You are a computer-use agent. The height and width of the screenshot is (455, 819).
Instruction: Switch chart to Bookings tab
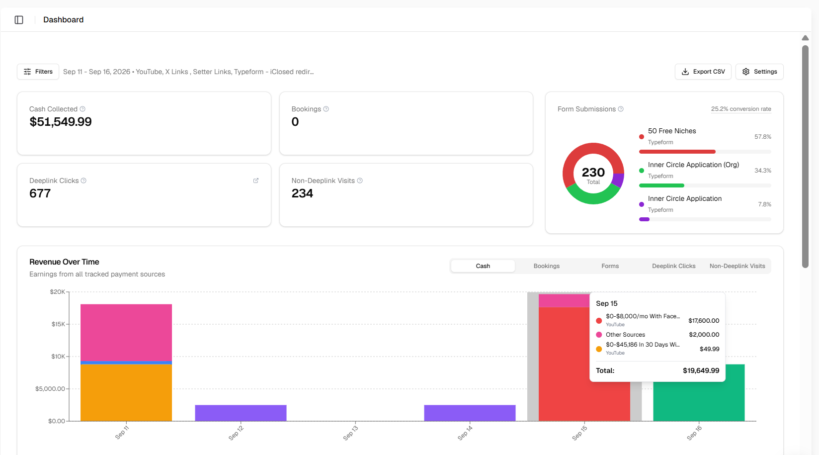[547, 266]
